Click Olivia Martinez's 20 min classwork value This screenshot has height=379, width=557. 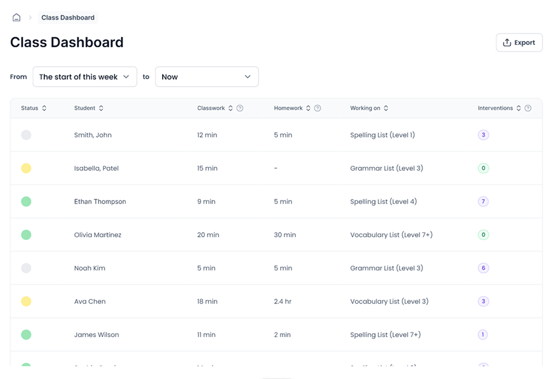pos(208,235)
